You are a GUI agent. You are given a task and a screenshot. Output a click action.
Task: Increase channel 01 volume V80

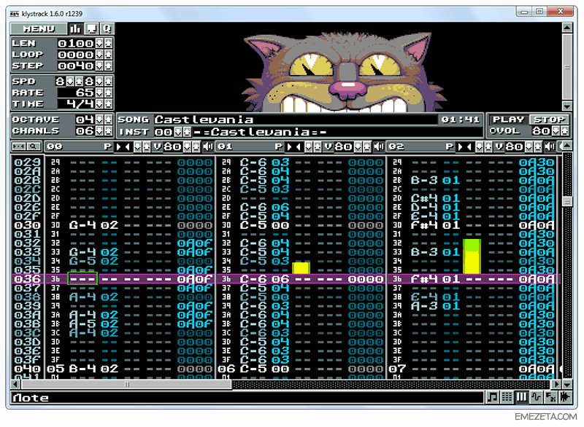coord(367,146)
